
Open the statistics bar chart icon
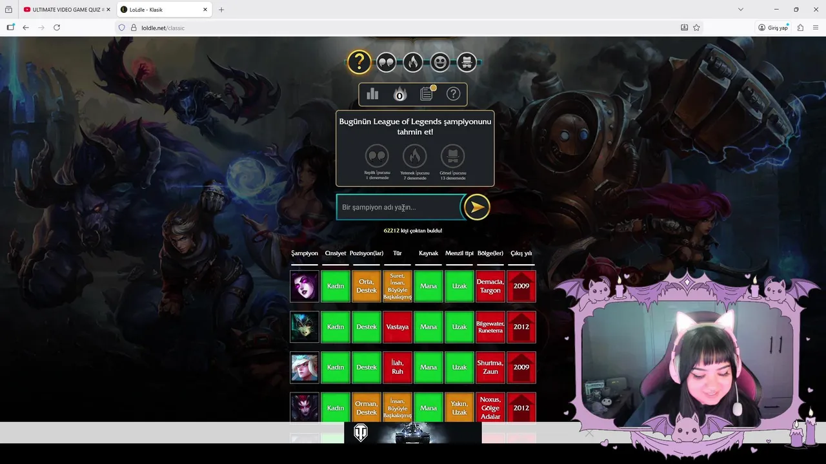coord(372,94)
